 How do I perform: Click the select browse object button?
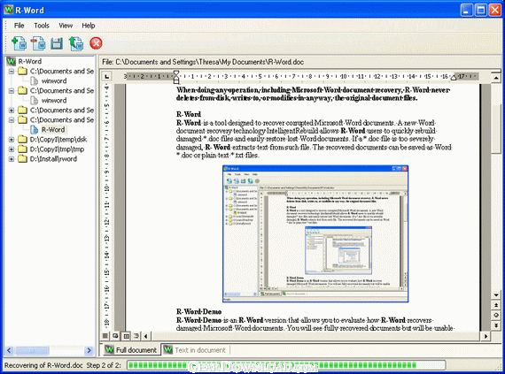[x=496, y=315]
